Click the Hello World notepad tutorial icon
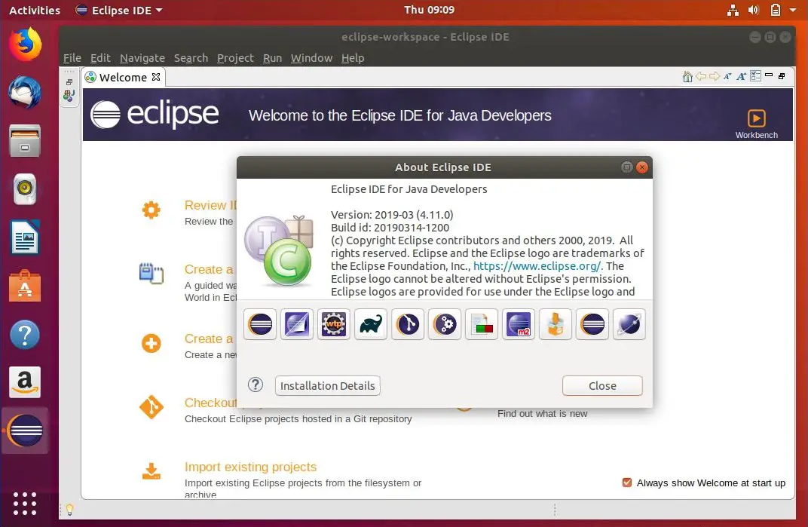 [x=151, y=273]
